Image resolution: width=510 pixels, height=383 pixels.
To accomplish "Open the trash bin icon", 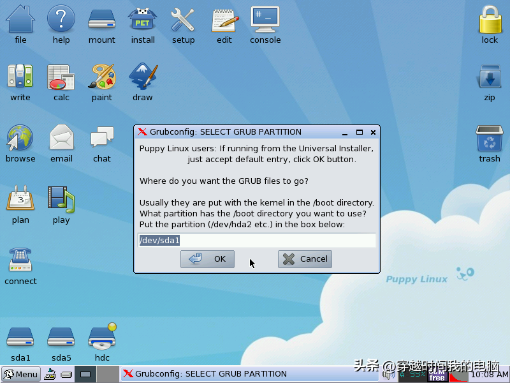I will pyautogui.click(x=490, y=138).
